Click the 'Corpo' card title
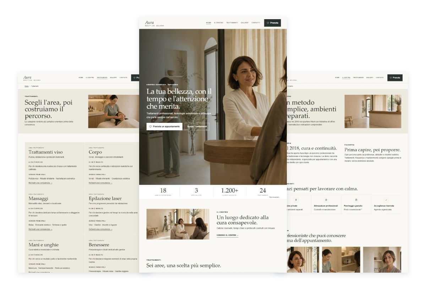 (x=95, y=152)
